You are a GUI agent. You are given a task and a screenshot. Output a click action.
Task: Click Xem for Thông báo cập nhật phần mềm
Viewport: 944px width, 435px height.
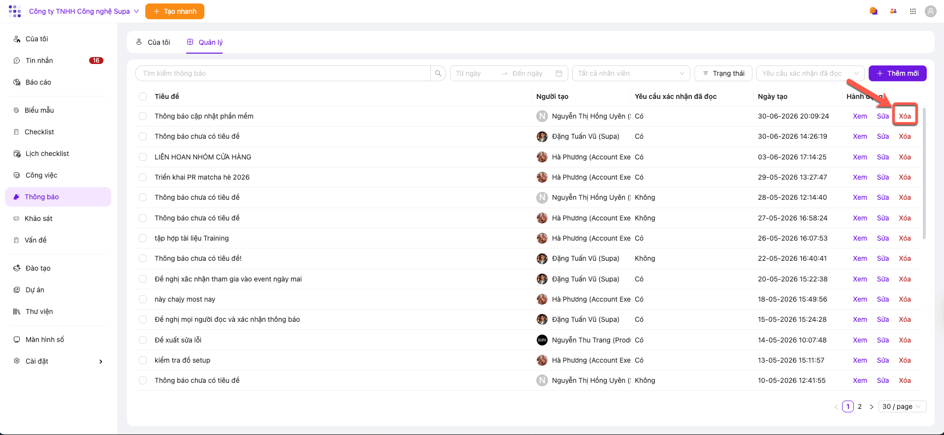tap(860, 116)
